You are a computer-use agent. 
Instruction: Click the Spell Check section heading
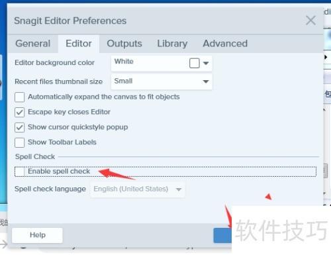35,157
